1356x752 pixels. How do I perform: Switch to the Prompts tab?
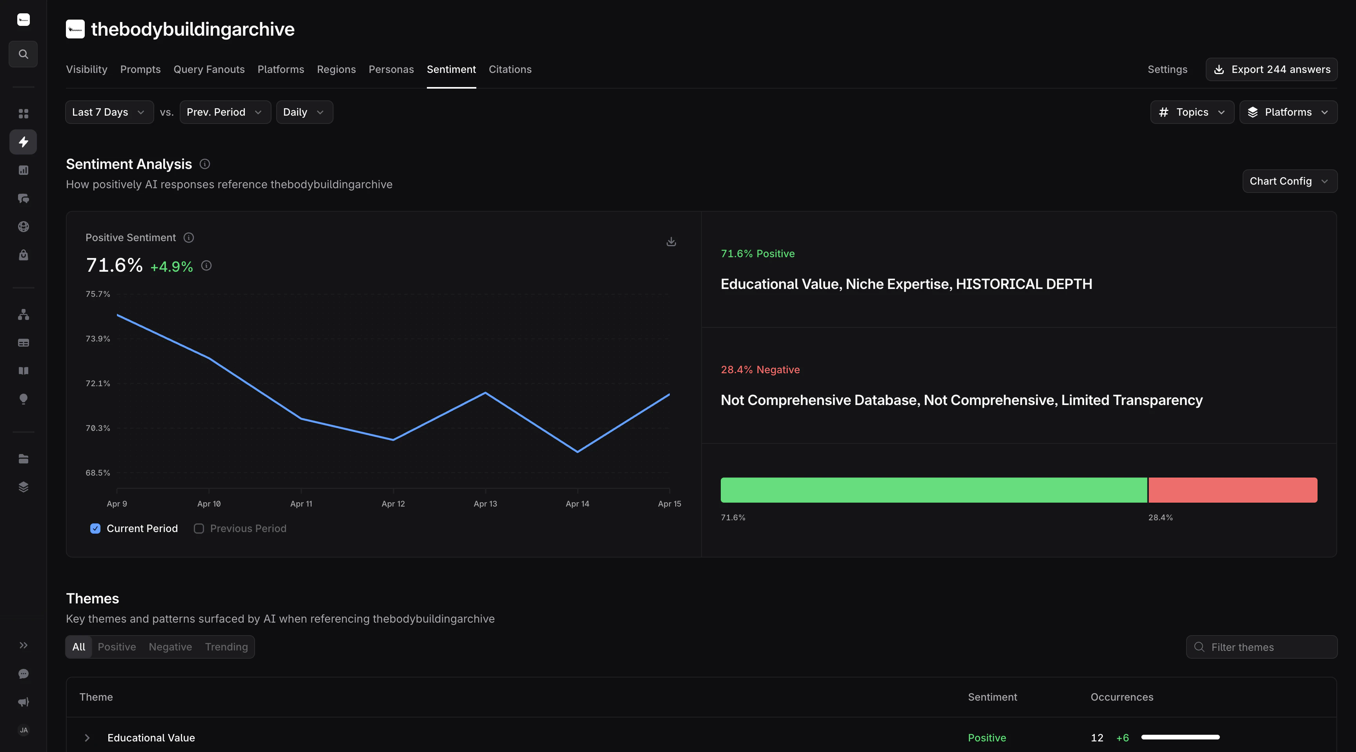tap(140, 69)
